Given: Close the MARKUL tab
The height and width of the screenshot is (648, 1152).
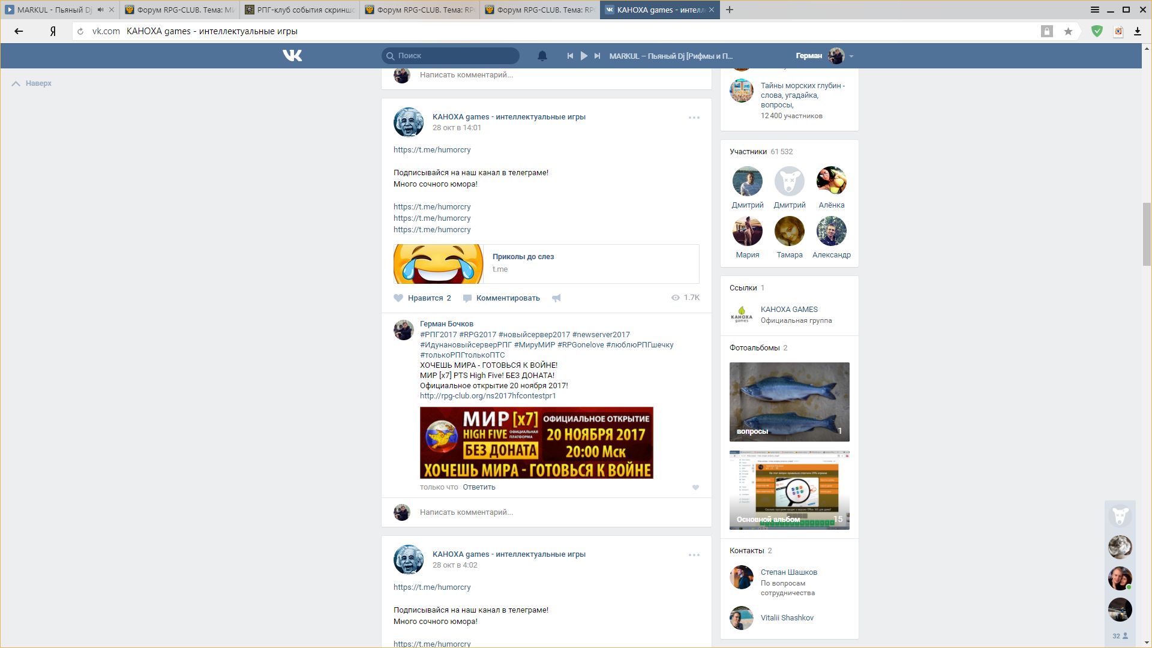Looking at the screenshot, I should tap(111, 10).
